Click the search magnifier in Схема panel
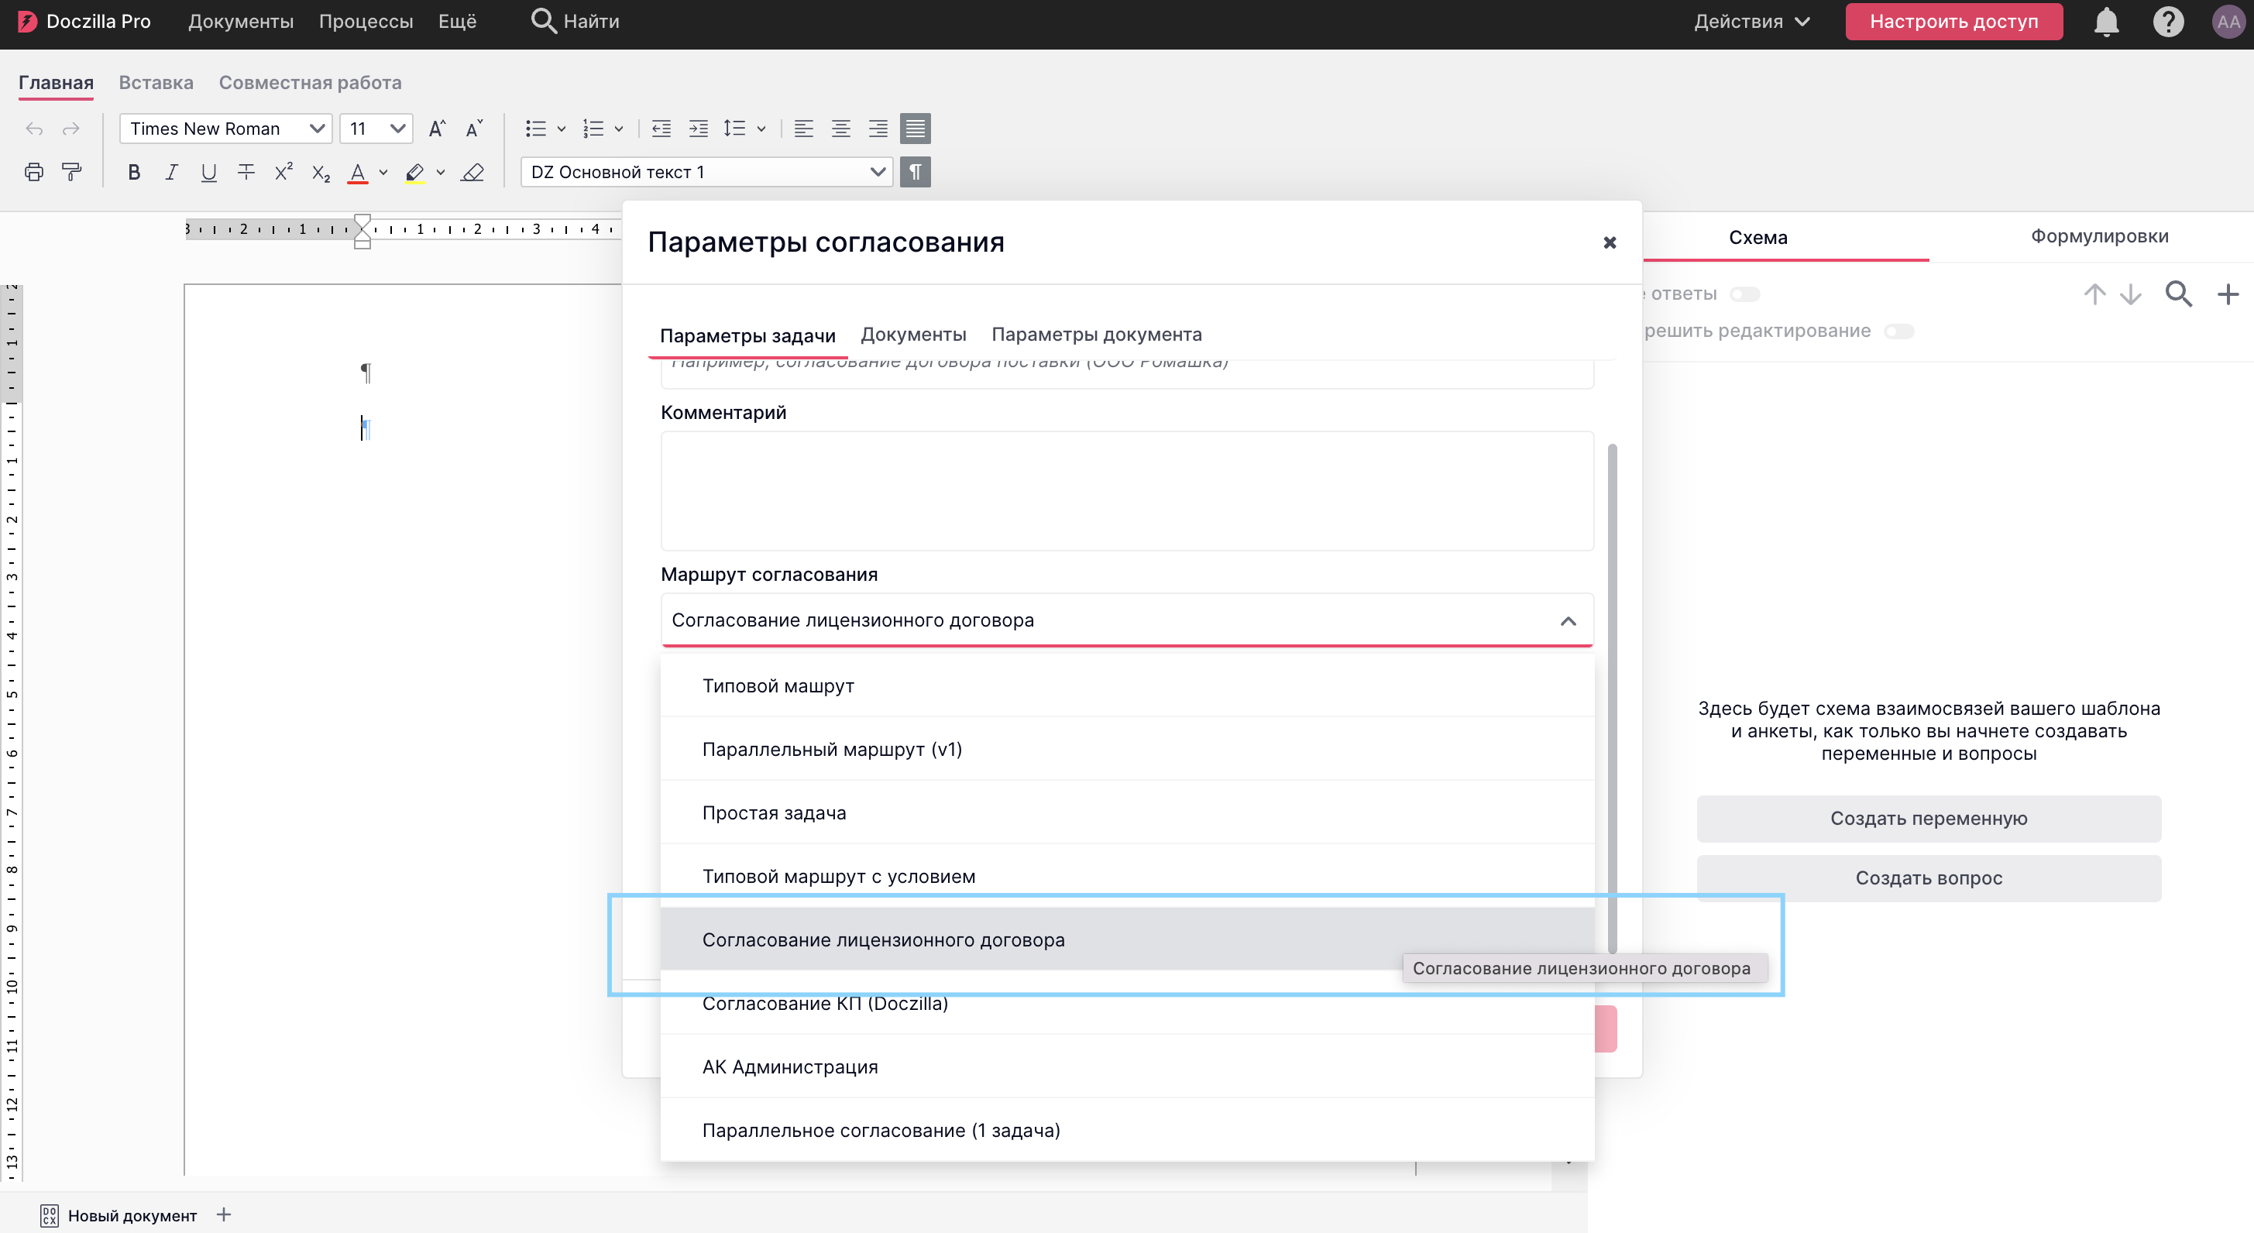This screenshot has width=2254, height=1233. pyautogui.click(x=2178, y=294)
